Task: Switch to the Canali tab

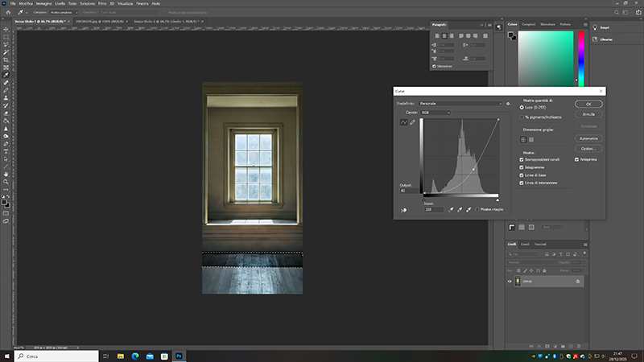Action: (x=525, y=245)
